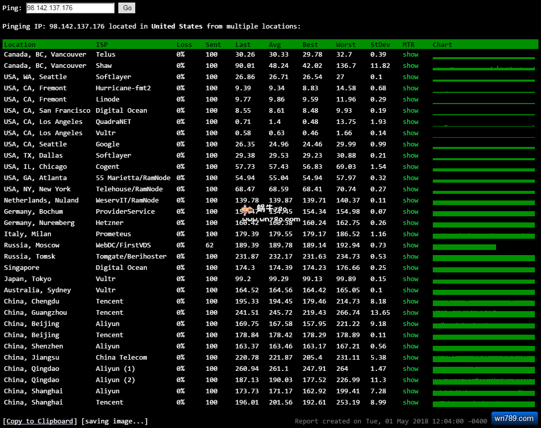
Task: Open MTR for Aliyun (2) Qingdao
Action: point(410,380)
